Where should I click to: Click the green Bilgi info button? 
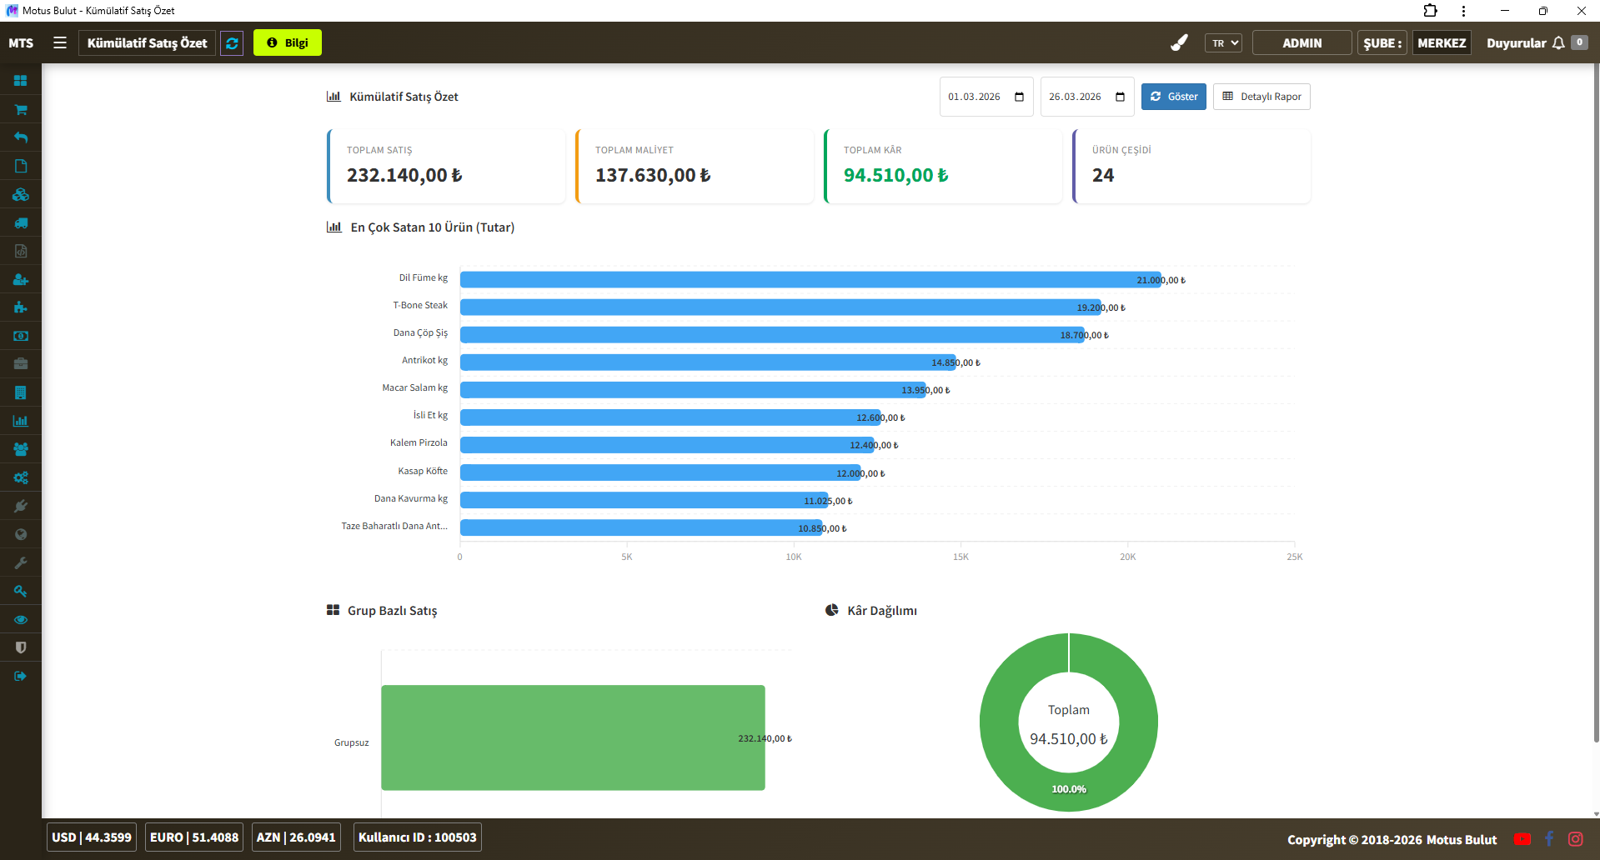[x=288, y=42]
